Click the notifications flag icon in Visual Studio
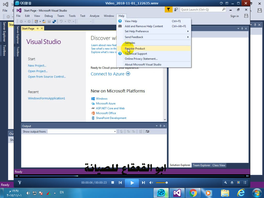 point(169,10)
